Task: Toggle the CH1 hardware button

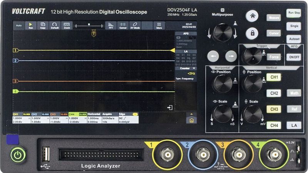Action: tap(274, 77)
